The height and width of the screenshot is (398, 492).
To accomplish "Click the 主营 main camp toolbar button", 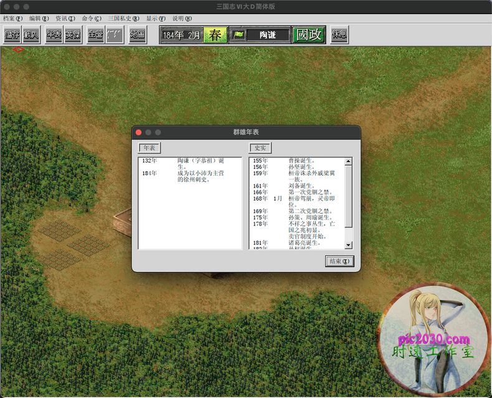I will click(x=95, y=34).
